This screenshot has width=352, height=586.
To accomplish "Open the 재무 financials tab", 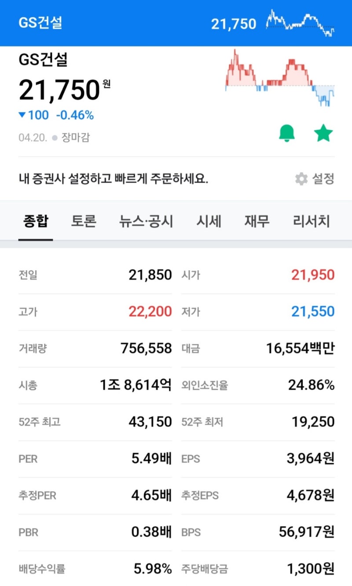I will 257,221.
